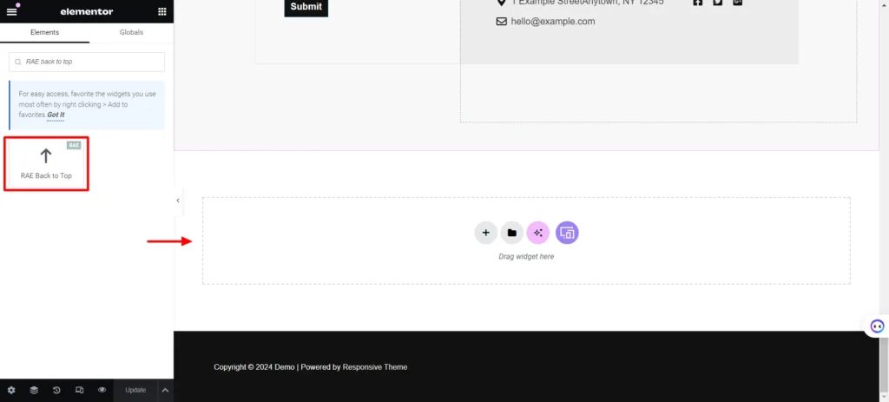Collapse the Elementor side panel
889x402 pixels.
pyautogui.click(x=177, y=201)
